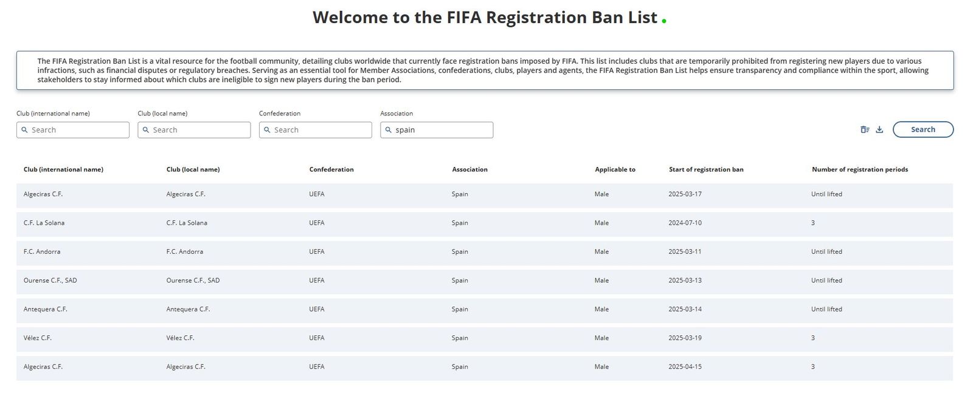Click the 'Club (local name)' column header
The width and height of the screenshot is (973, 393).
click(193, 169)
